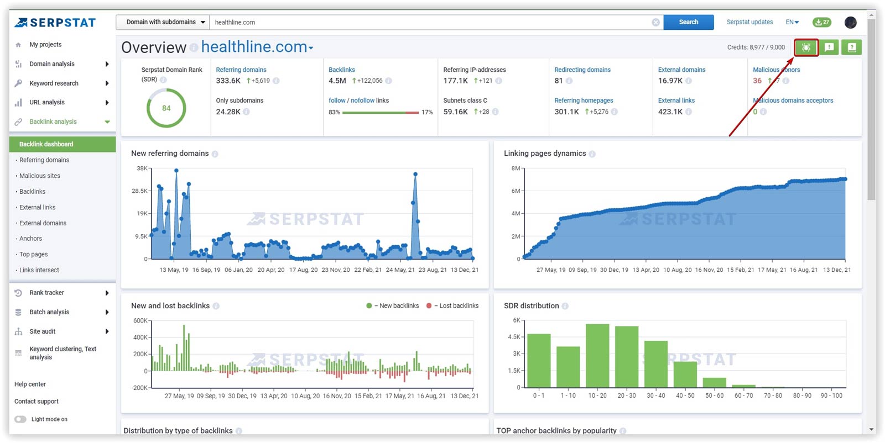Open Anchors in the sidebar
885x443 pixels.
coord(30,239)
